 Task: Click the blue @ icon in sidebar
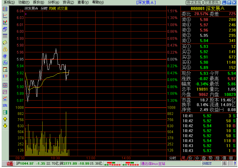pyautogui.click(x=5, y=56)
